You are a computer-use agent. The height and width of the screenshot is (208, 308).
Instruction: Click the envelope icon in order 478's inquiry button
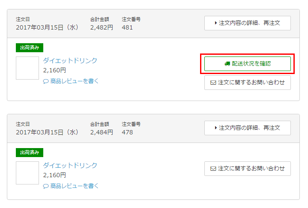click(213, 169)
